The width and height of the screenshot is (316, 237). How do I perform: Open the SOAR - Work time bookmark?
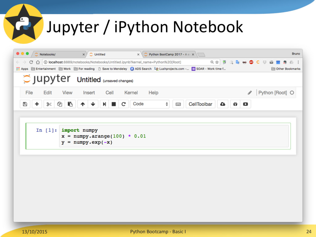click(x=209, y=69)
